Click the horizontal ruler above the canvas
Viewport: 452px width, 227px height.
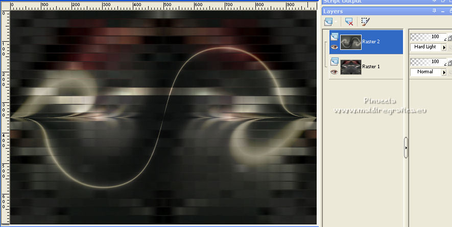tap(163, 6)
